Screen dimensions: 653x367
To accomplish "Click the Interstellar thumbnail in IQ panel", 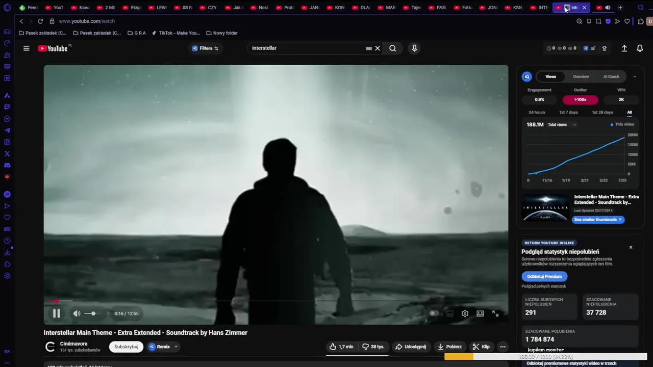I will pyautogui.click(x=545, y=207).
